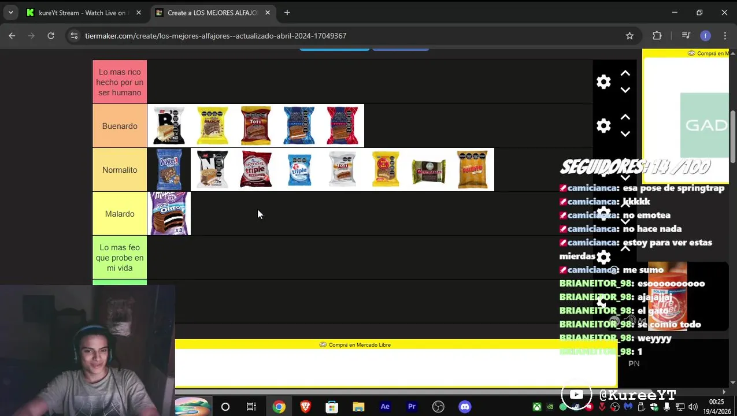Click the tiermaker.com address bar

pos(353,36)
